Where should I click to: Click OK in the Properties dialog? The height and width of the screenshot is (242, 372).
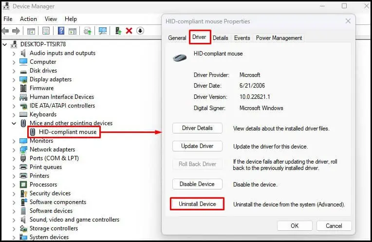(x=295, y=226)
